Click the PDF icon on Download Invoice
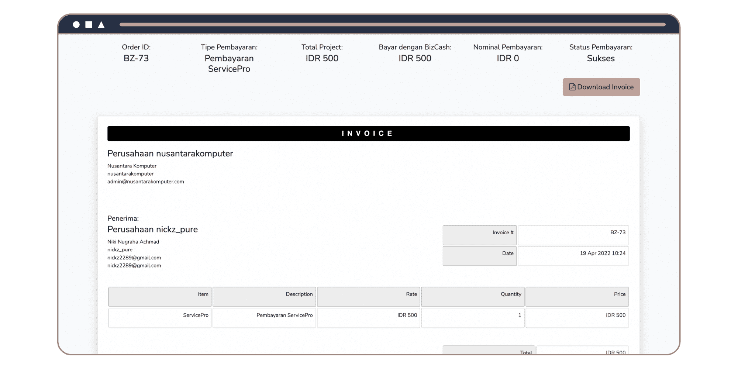Viewport: 738px width, 369px height. click(572, 87)
